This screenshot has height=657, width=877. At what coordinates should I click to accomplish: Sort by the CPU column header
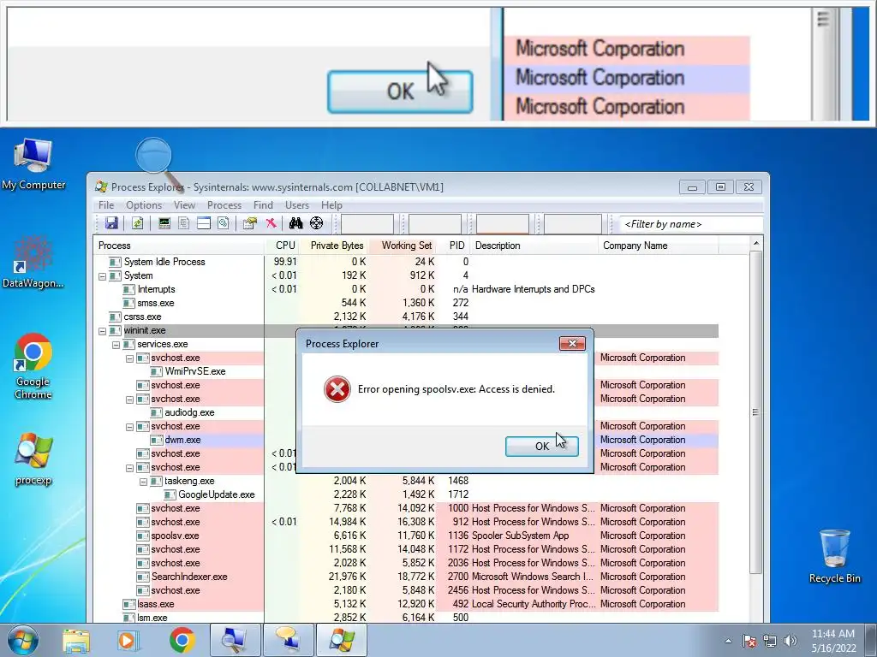tap(281, 246)
